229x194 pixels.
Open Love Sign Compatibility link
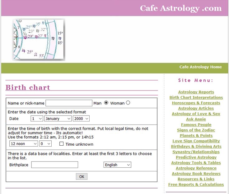pyautogui.click(x=196, y=141)
